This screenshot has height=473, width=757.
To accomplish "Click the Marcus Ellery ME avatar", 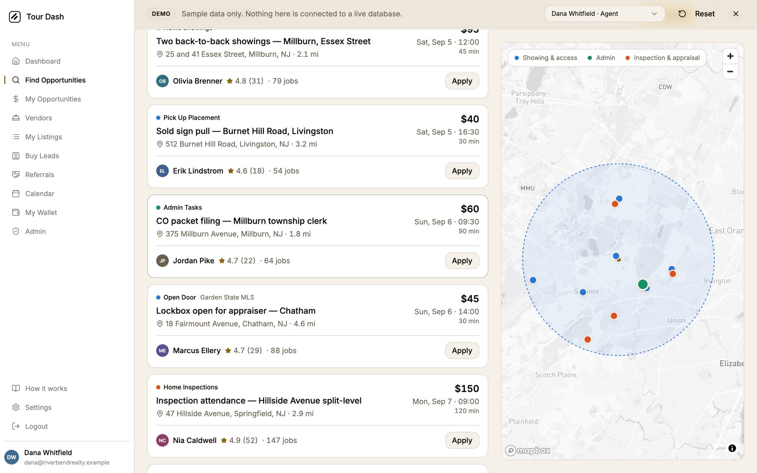I will tap(162, 351).
